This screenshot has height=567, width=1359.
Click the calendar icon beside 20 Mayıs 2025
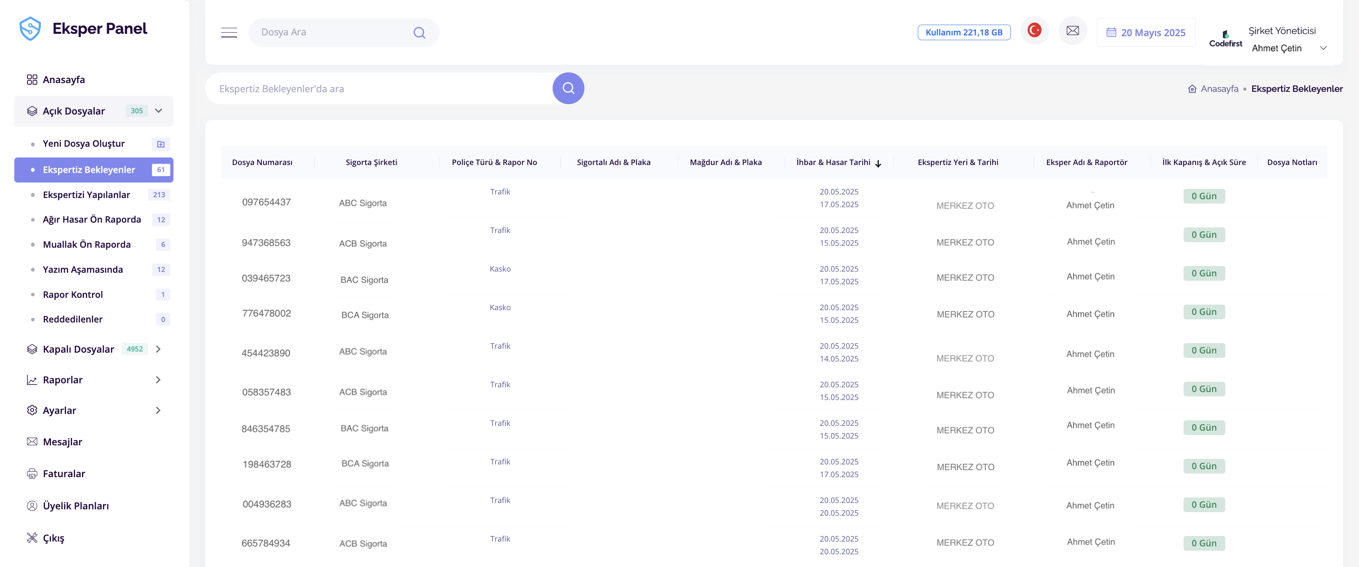pyautogui.click(x=1111, y=33)
